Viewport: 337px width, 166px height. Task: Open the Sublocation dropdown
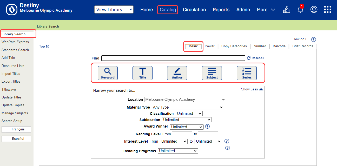[187, 120]
